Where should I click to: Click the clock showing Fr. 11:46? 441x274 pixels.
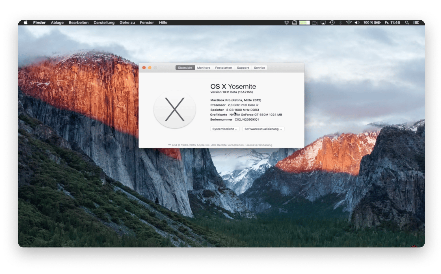point(392,23)
